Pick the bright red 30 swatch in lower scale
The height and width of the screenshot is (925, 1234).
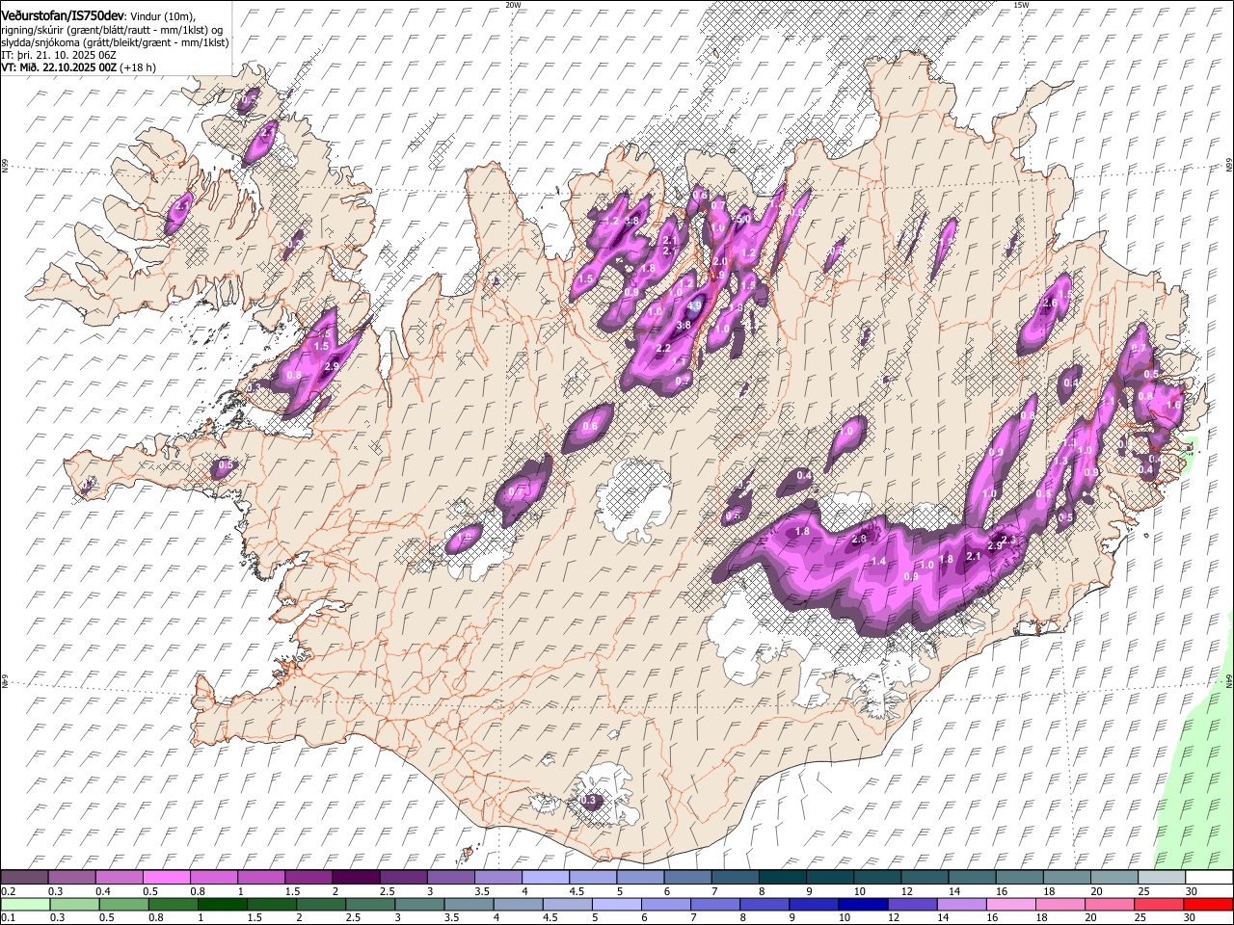pyautogui.click(x=1208, y=904)
